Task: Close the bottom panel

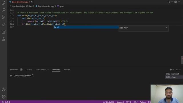Action: coord(180,70)
